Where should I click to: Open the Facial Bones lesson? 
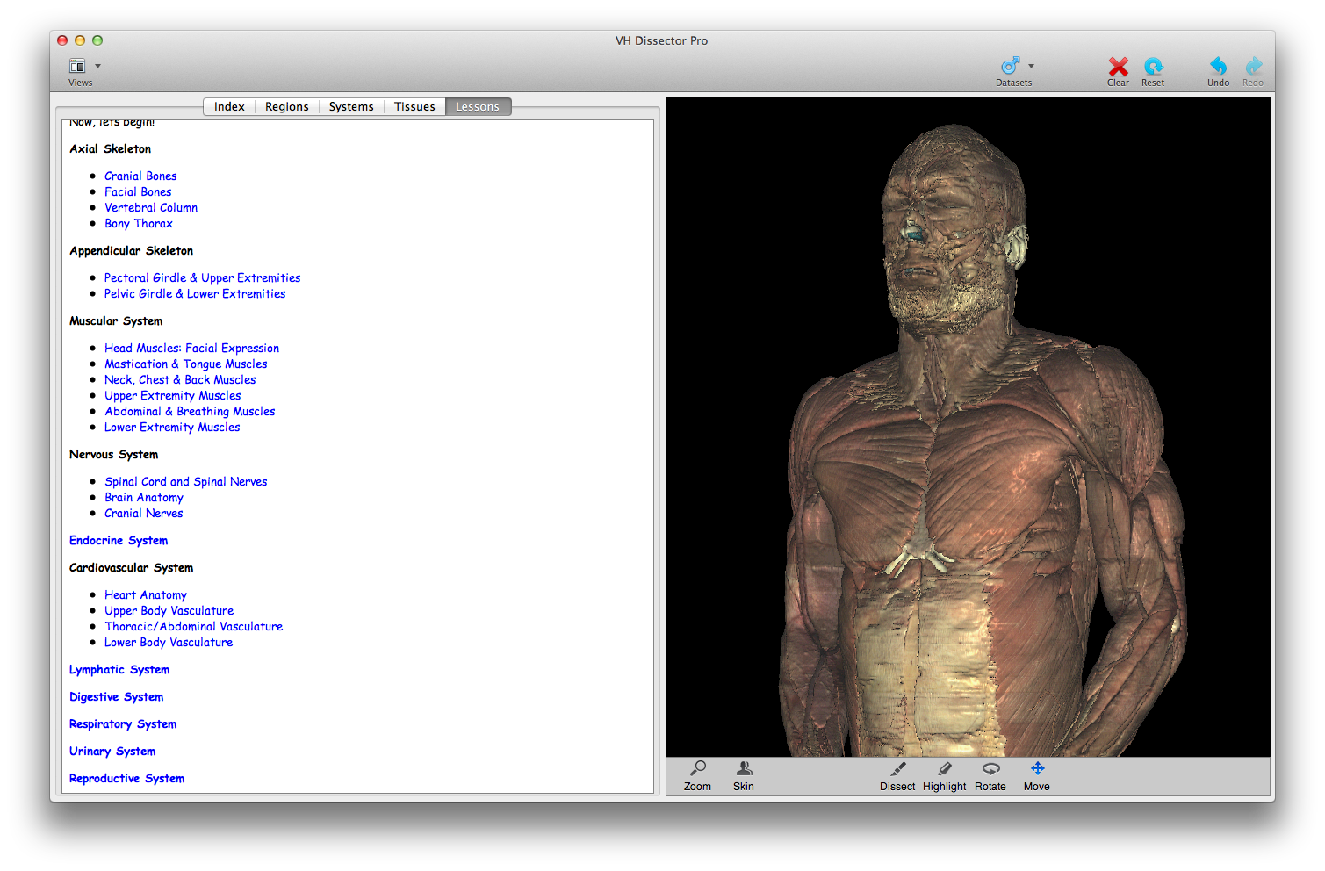point(138,191)
